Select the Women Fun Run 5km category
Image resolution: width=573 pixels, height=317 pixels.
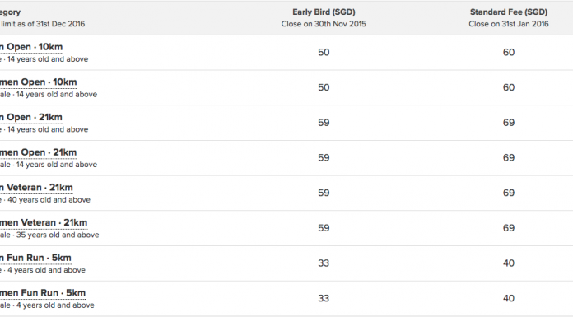pyautogui.click(x=43, y=293)
